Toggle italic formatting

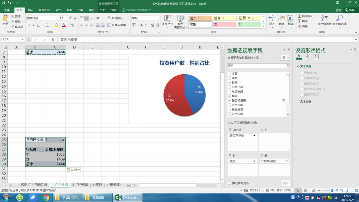coord(34,25)
